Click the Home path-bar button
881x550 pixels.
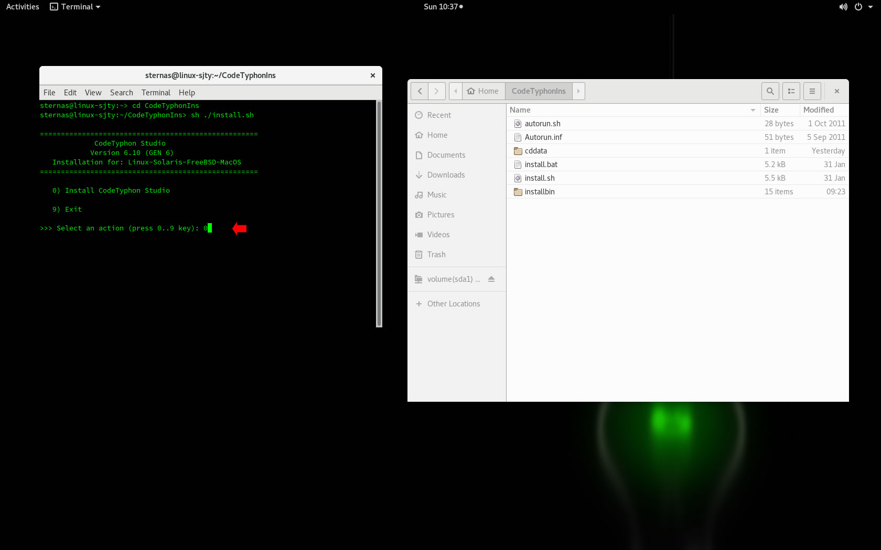(x=483, y=91)
